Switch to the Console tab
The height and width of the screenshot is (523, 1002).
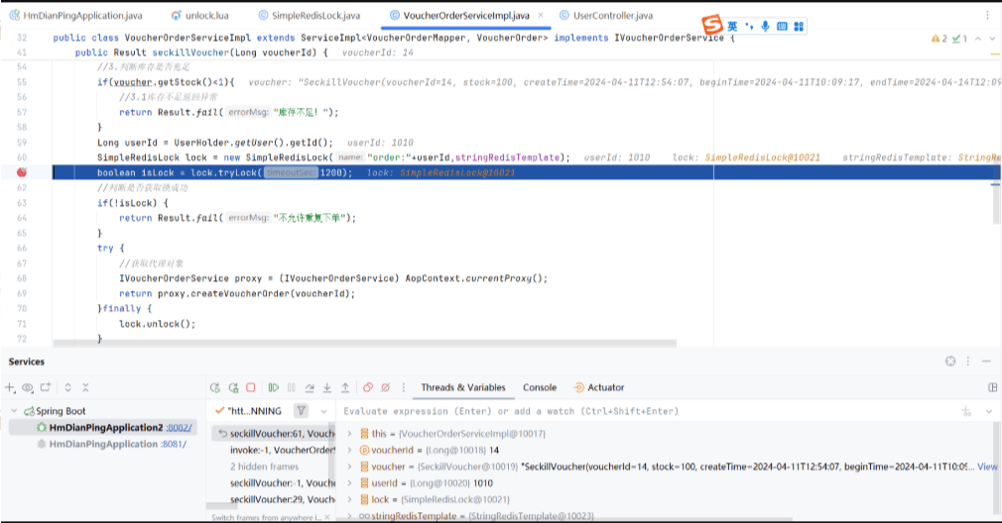[x=540, y=387]
